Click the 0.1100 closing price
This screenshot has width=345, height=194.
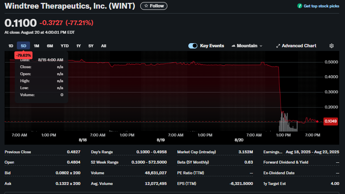click(x=21, y=23)
